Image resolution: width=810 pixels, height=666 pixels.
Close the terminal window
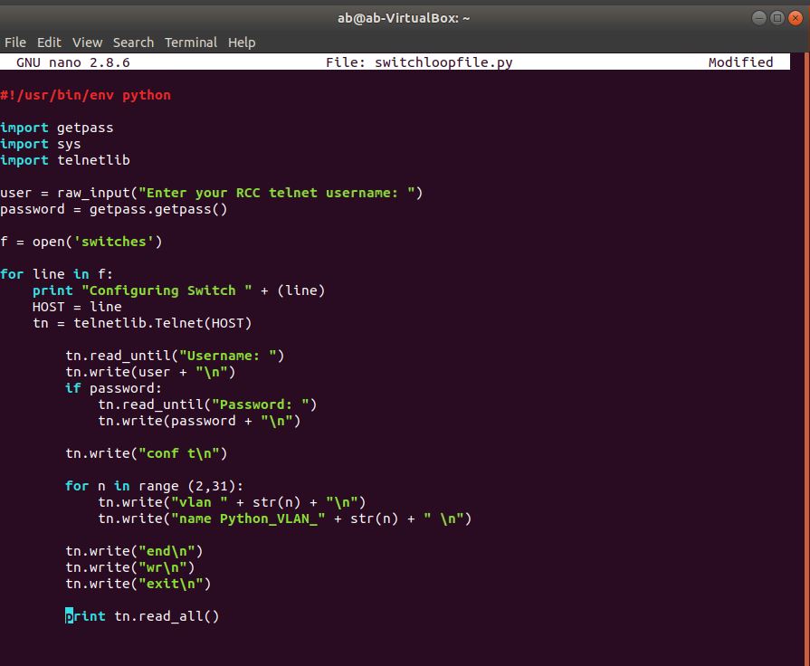point(796,18)
